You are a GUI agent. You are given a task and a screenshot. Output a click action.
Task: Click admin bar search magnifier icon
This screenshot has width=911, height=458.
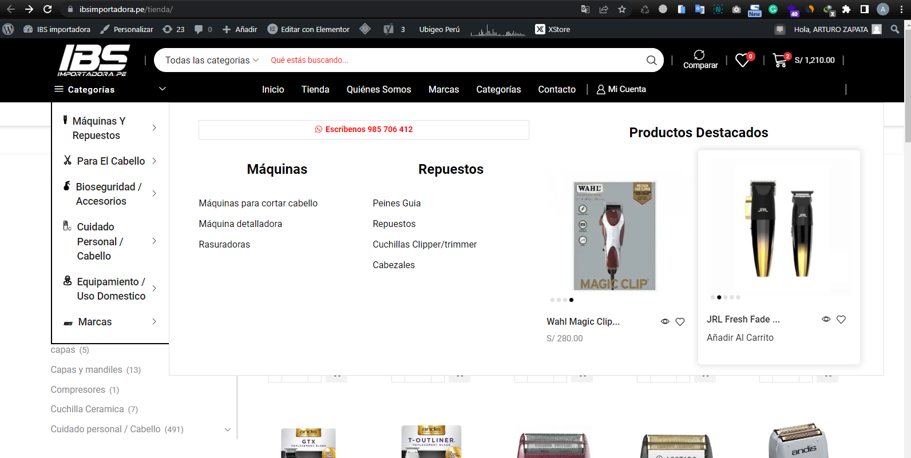click(895, 29)
